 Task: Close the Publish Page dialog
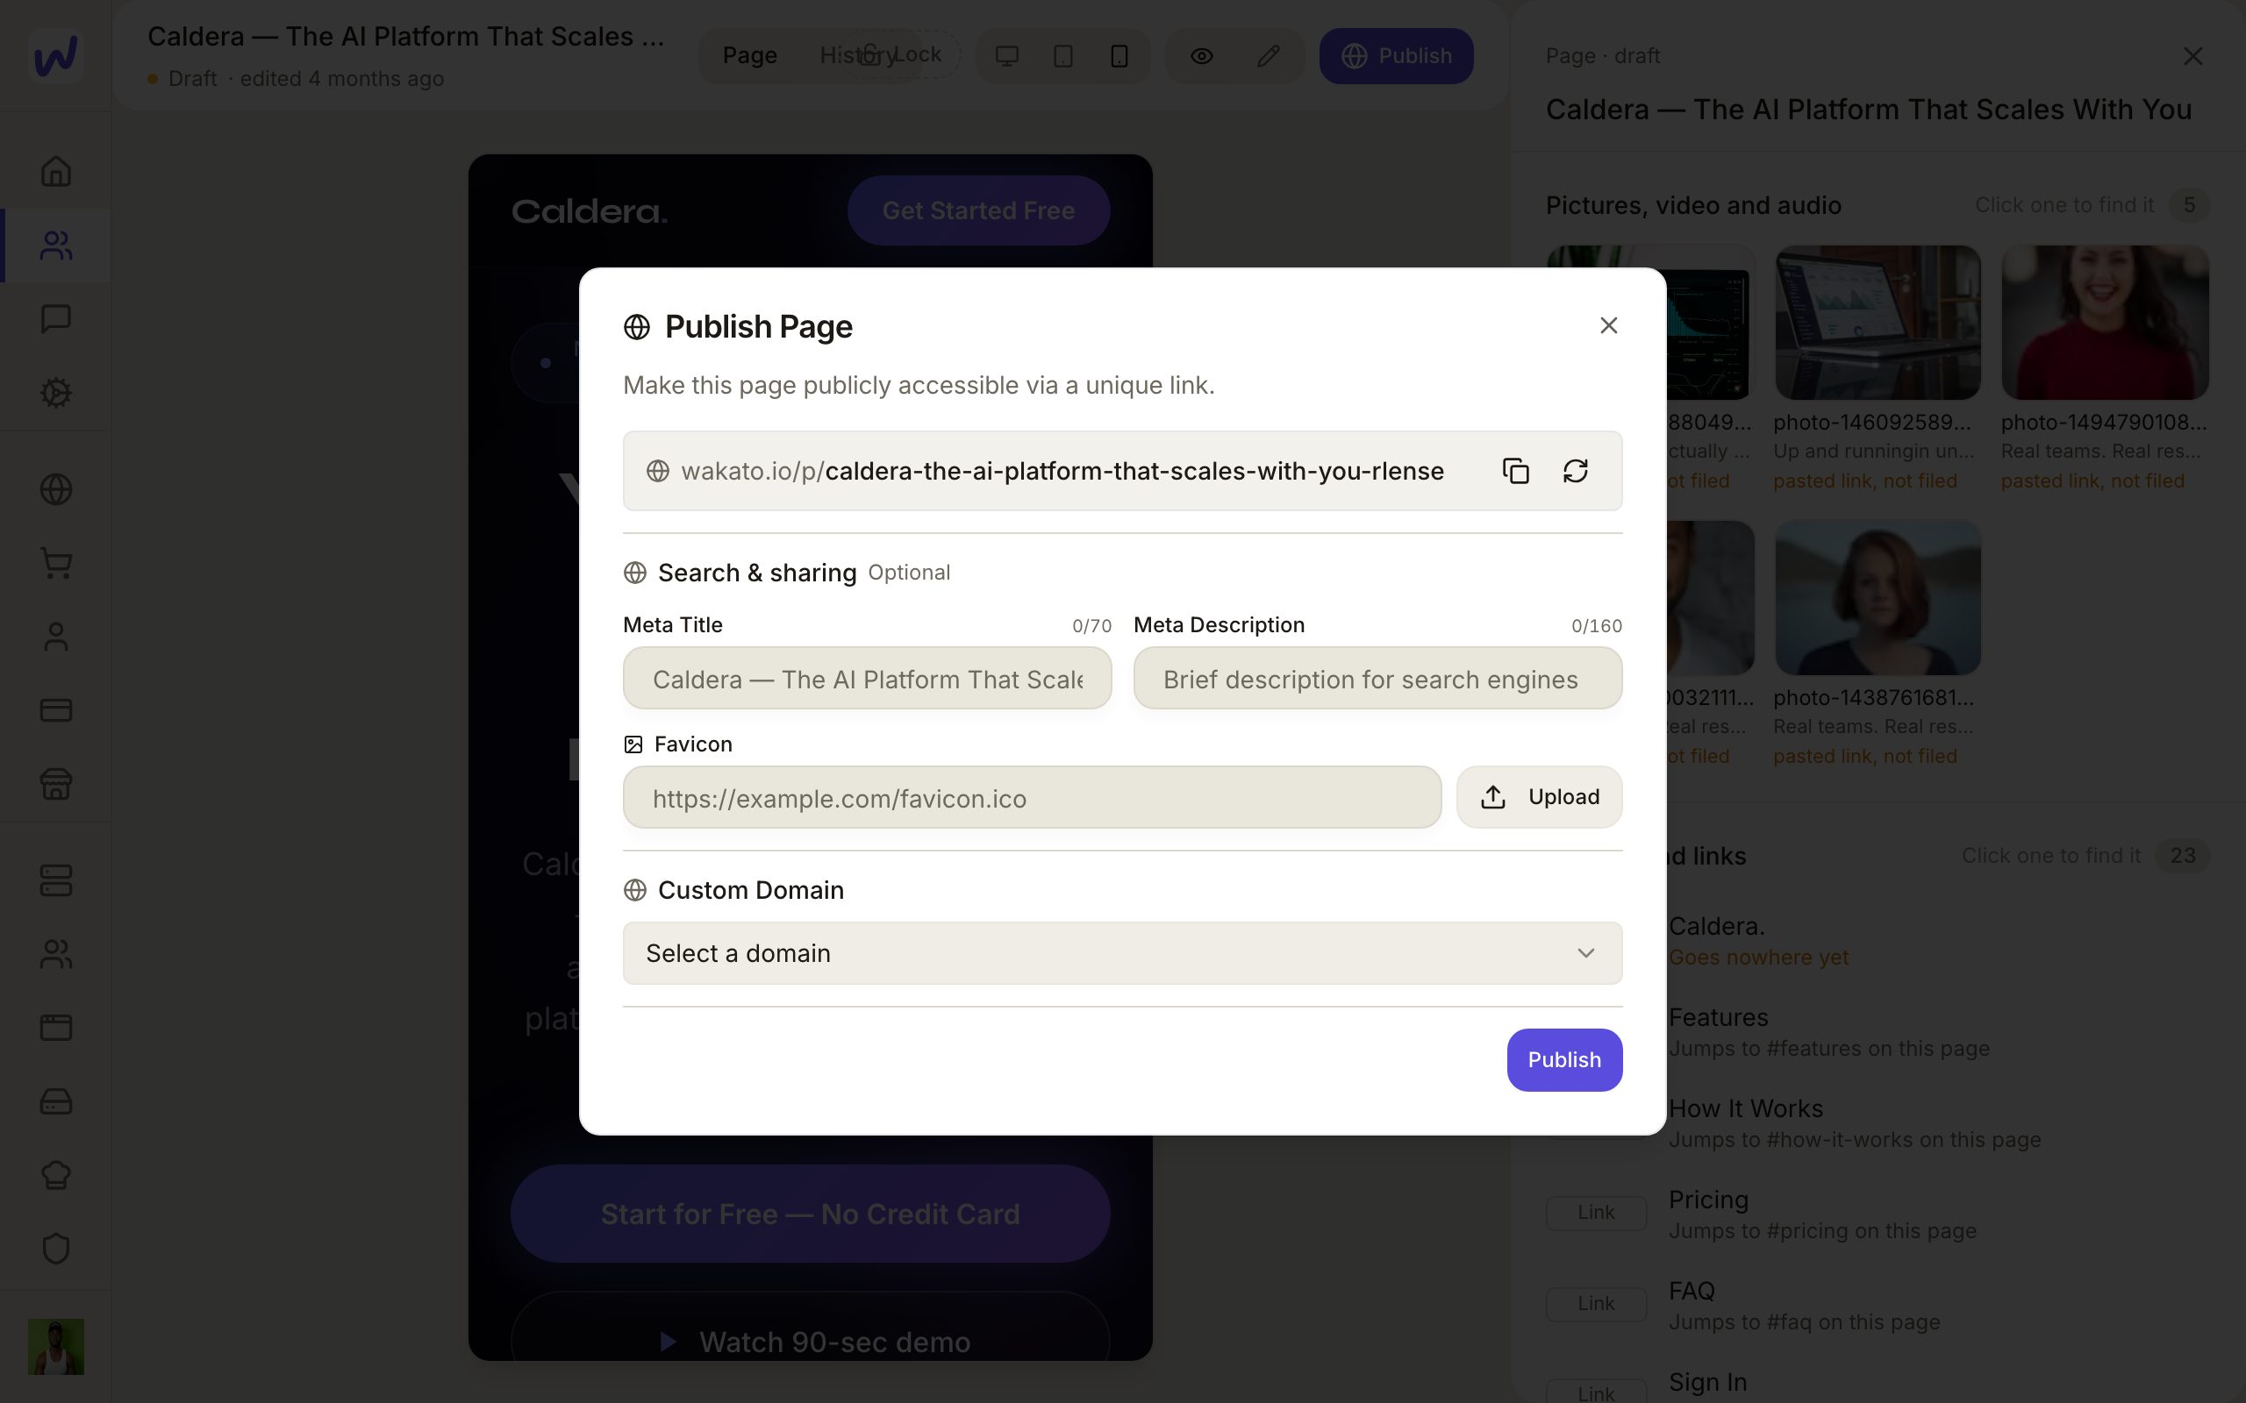1608,325
